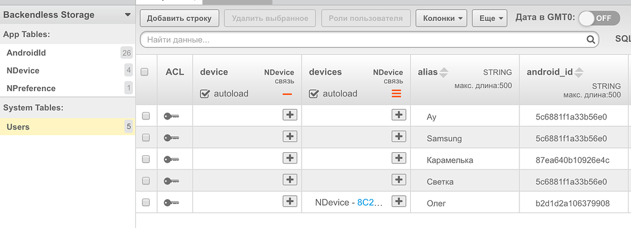Check the device autoload checkbox
The width and height of the screenshot is (631, 228).
[x=205, y=94]
